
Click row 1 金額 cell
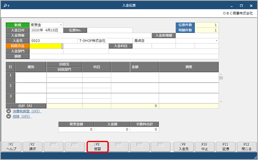135,77
